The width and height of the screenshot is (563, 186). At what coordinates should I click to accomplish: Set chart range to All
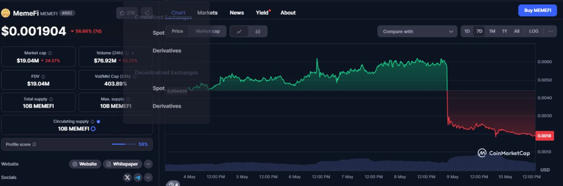[x=517, y=31]
